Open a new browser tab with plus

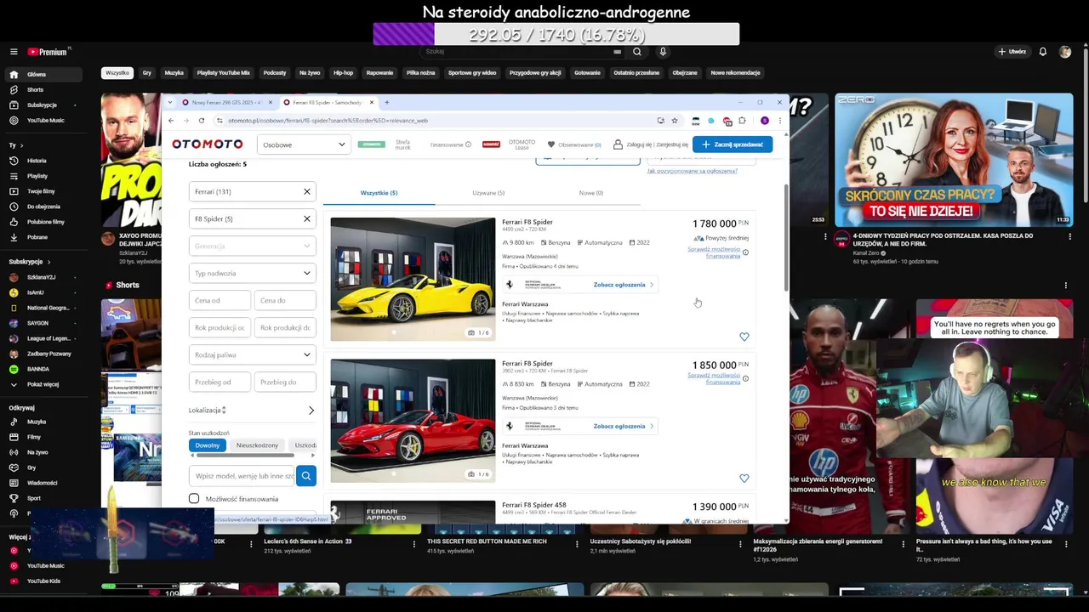[x=386, y=103]
